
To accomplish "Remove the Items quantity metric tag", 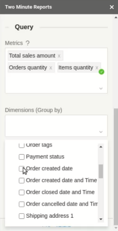I will (x=97, y=68).
